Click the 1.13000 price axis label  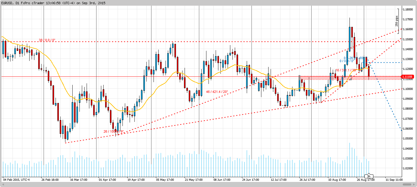click(408, 59)
